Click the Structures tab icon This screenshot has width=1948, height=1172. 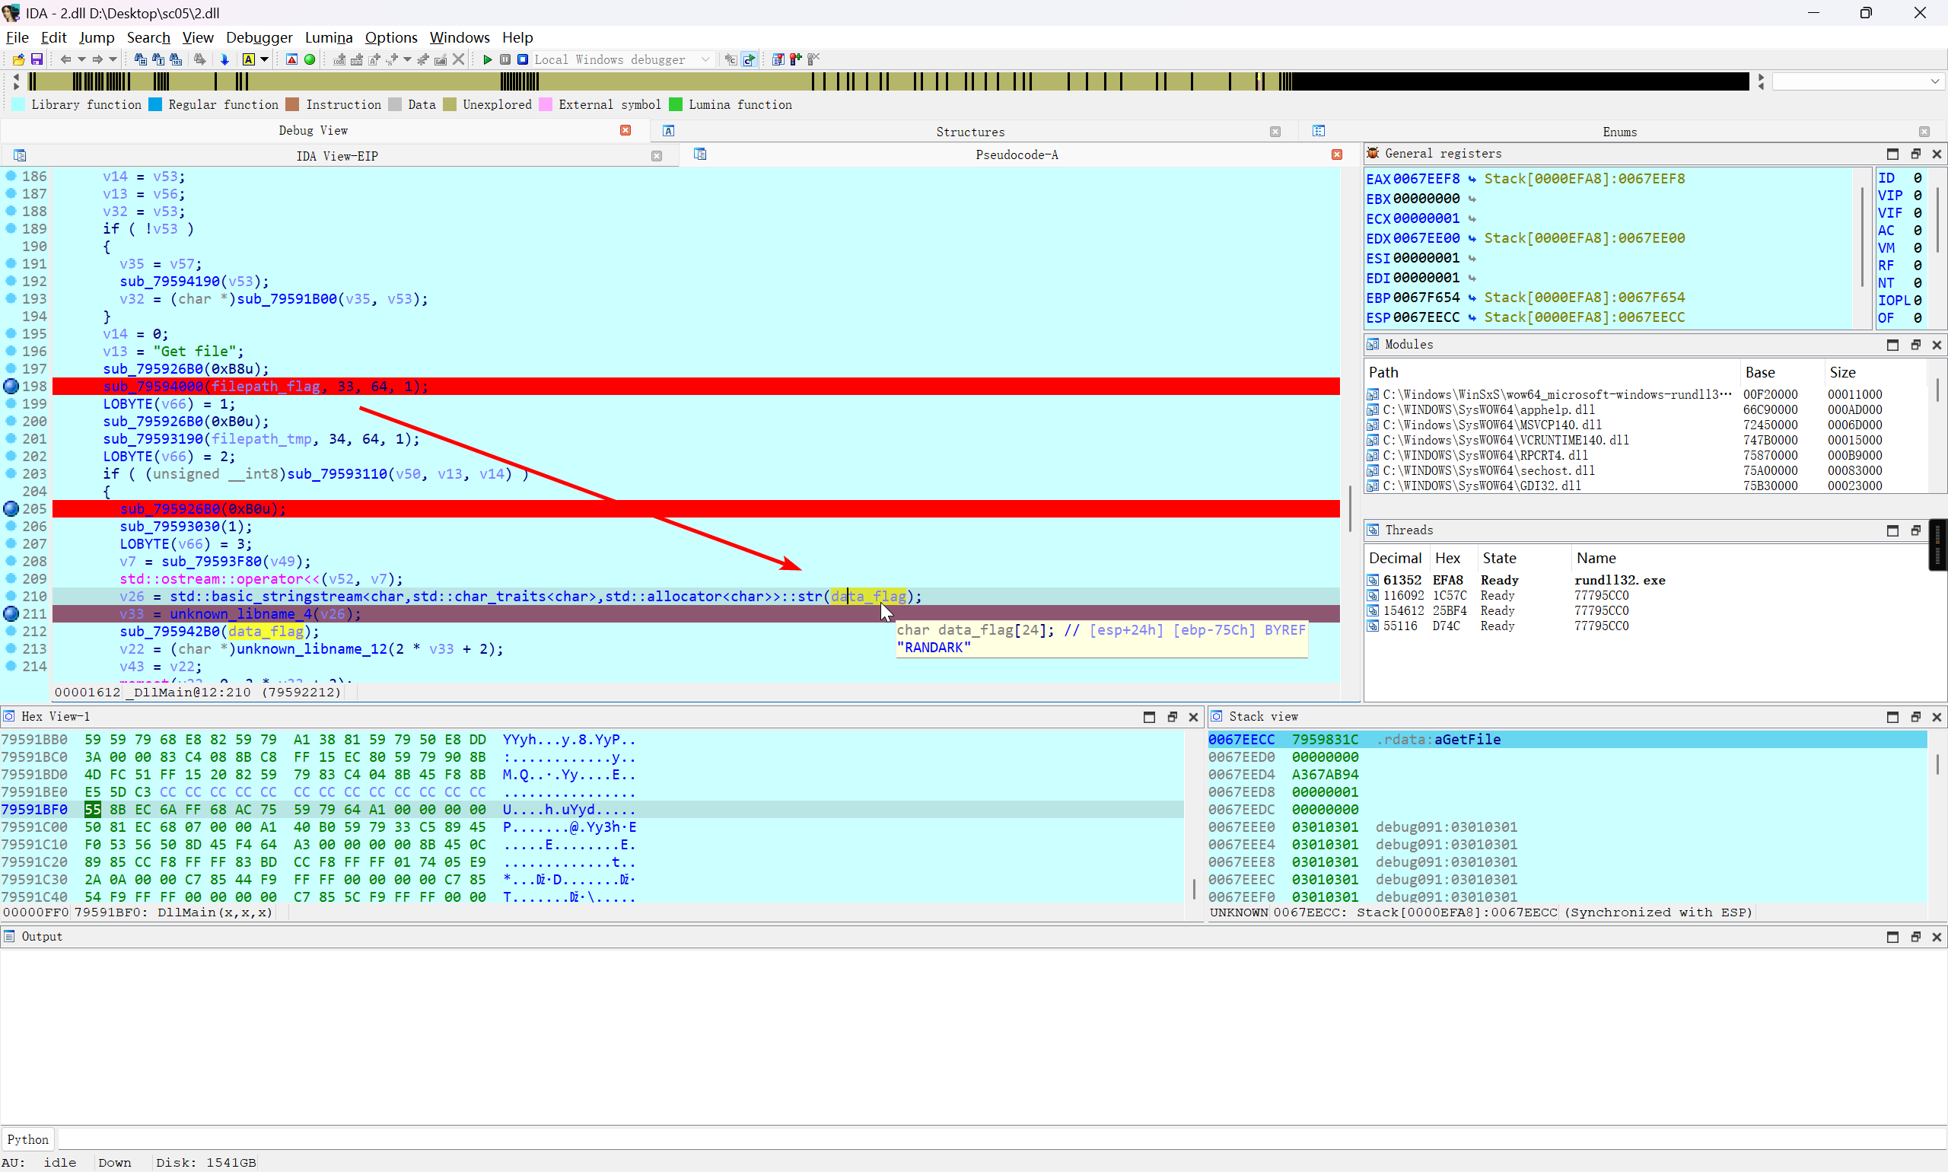[x=669, y=131]
